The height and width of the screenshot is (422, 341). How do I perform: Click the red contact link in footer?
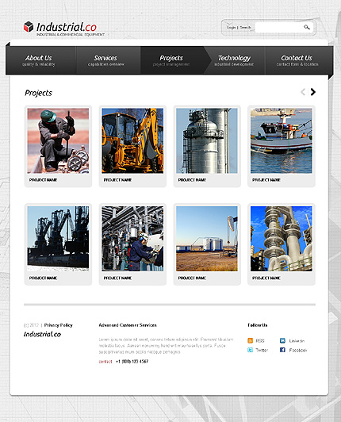click(x=105, y=362)
